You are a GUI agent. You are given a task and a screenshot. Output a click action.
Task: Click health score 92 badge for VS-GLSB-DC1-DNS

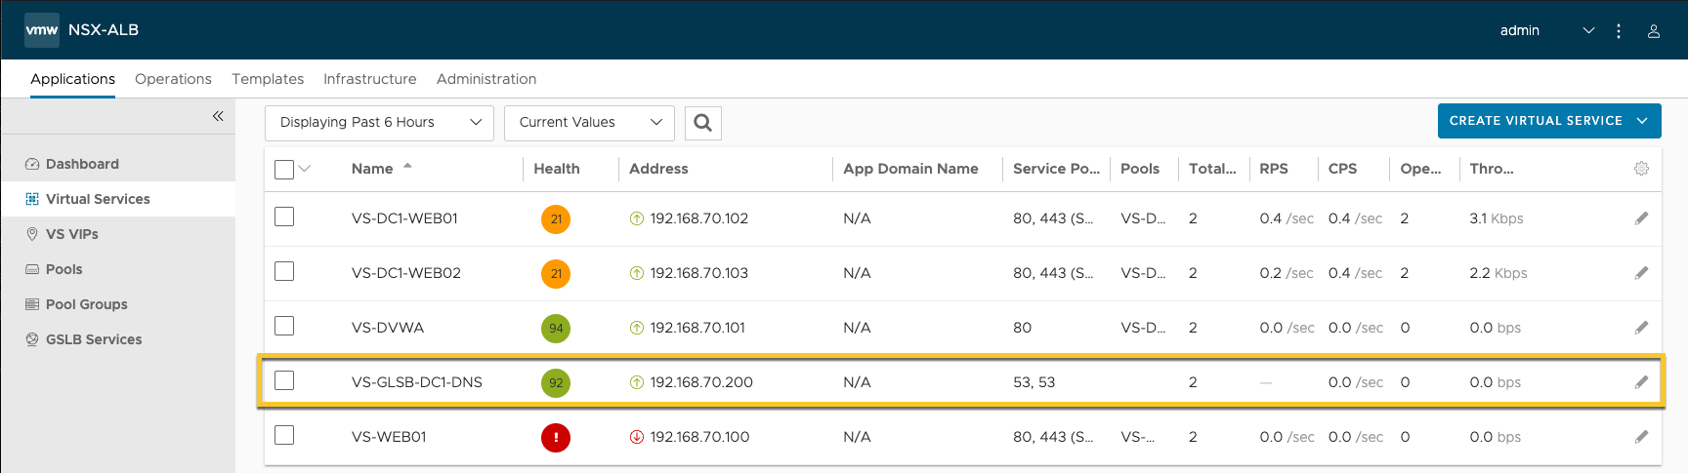tap(556, 383)
